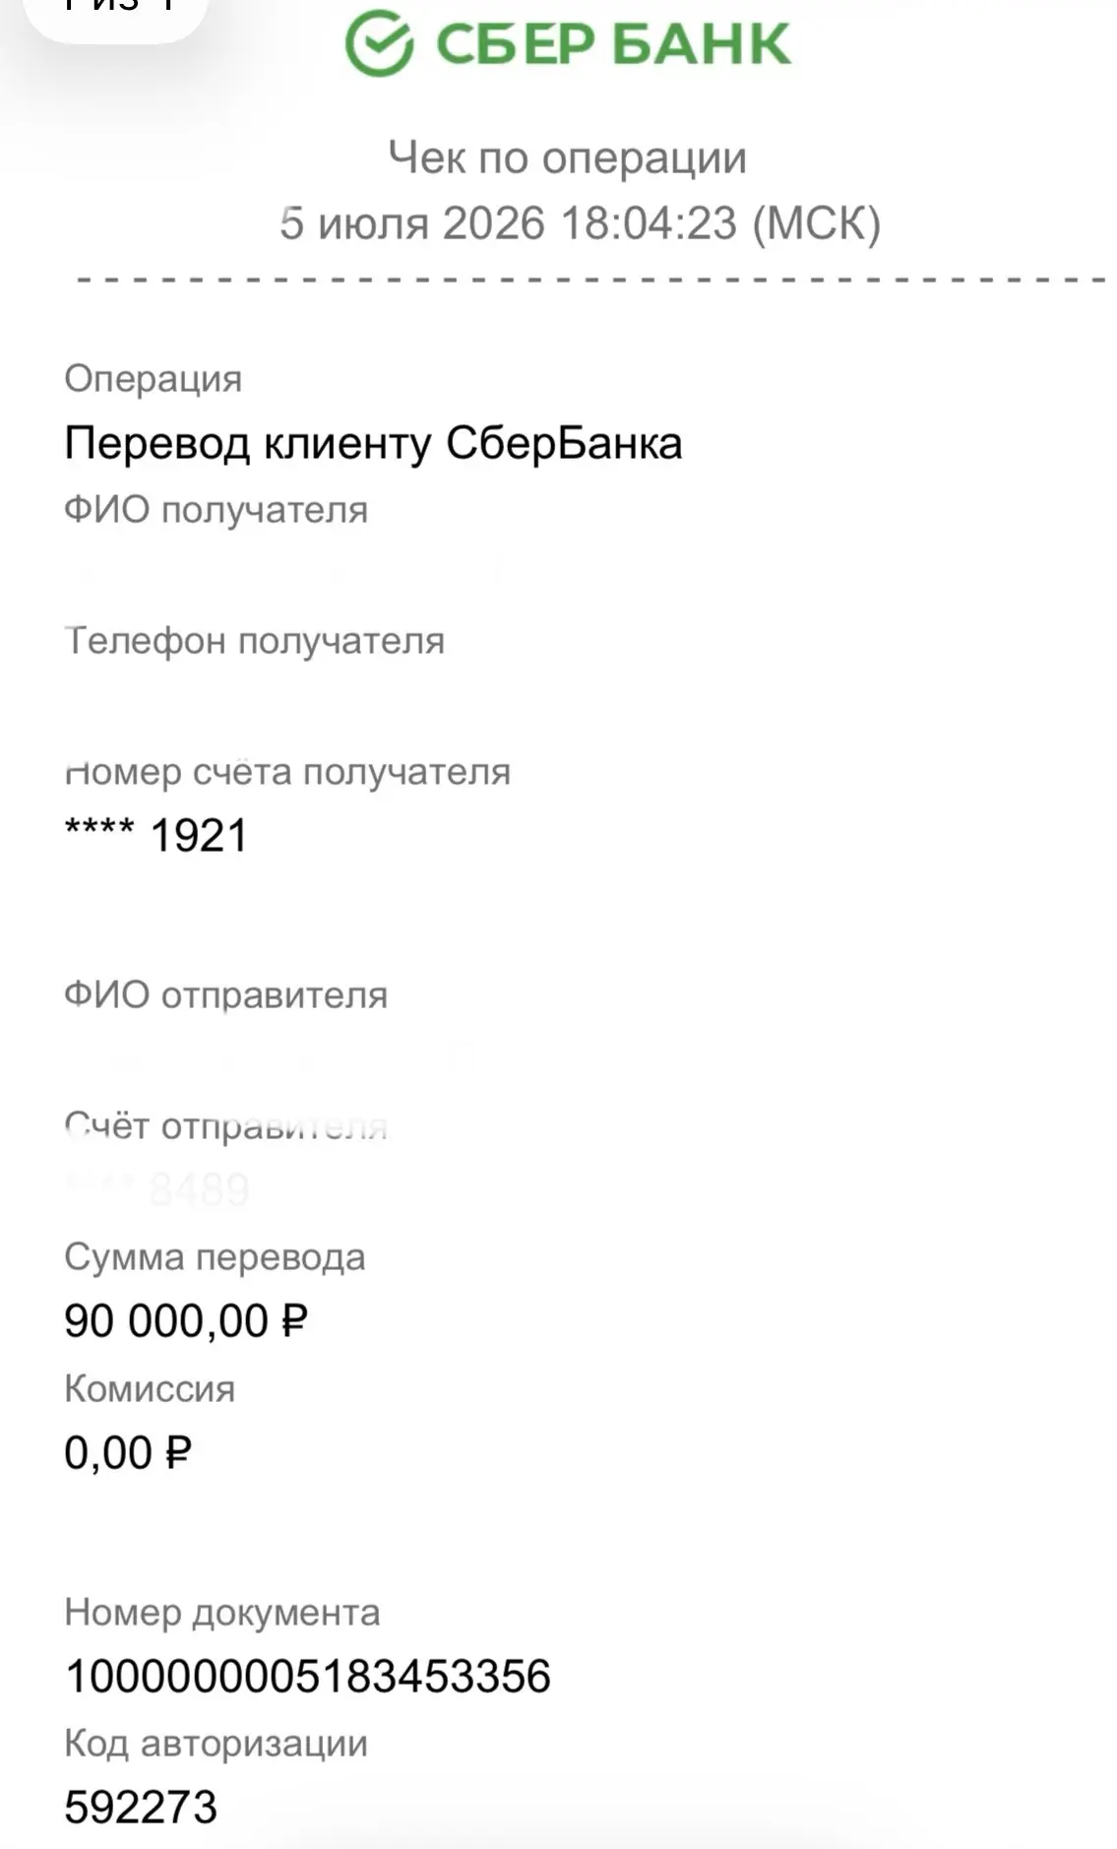1117x1849 pixels.
Task: Click the СБЕР БАНК header text
Action: pos(612,44)
